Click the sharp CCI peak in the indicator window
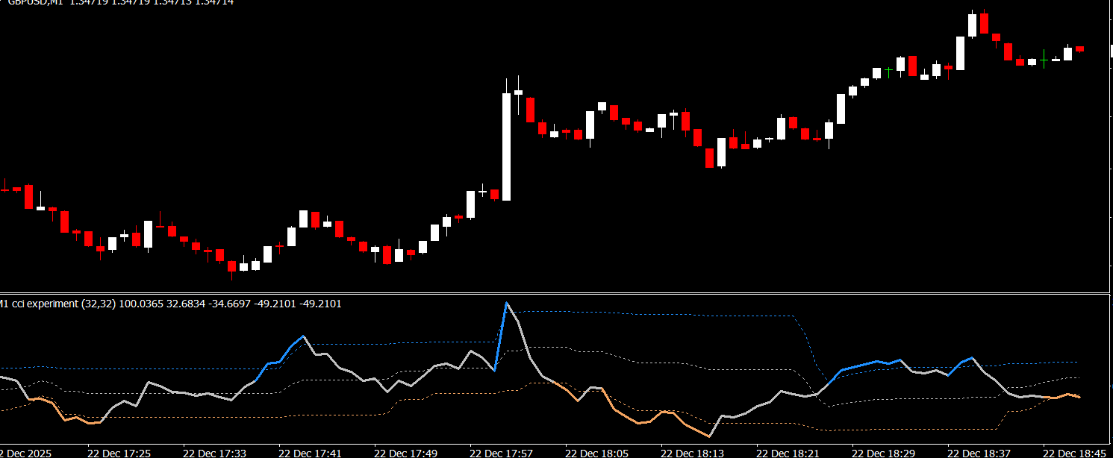 506,303
